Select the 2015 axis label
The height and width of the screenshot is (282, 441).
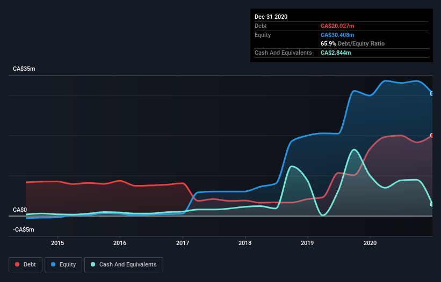[x=57, y=243]
